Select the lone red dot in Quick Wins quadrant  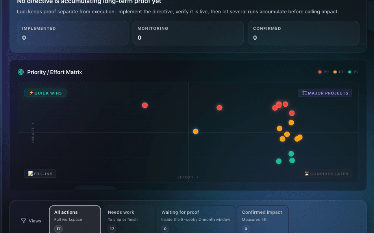click(x=145, y=105)
